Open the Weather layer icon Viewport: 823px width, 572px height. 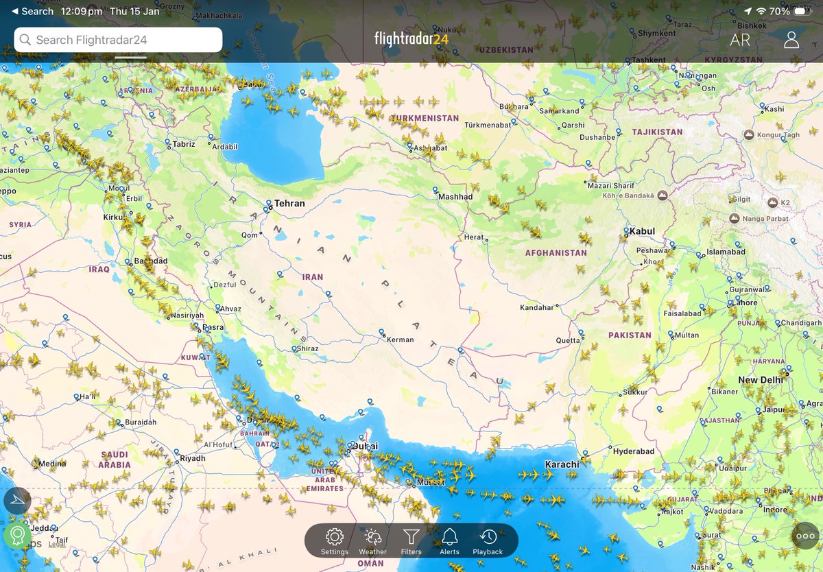pyautogui.click(x=372, y=537)
